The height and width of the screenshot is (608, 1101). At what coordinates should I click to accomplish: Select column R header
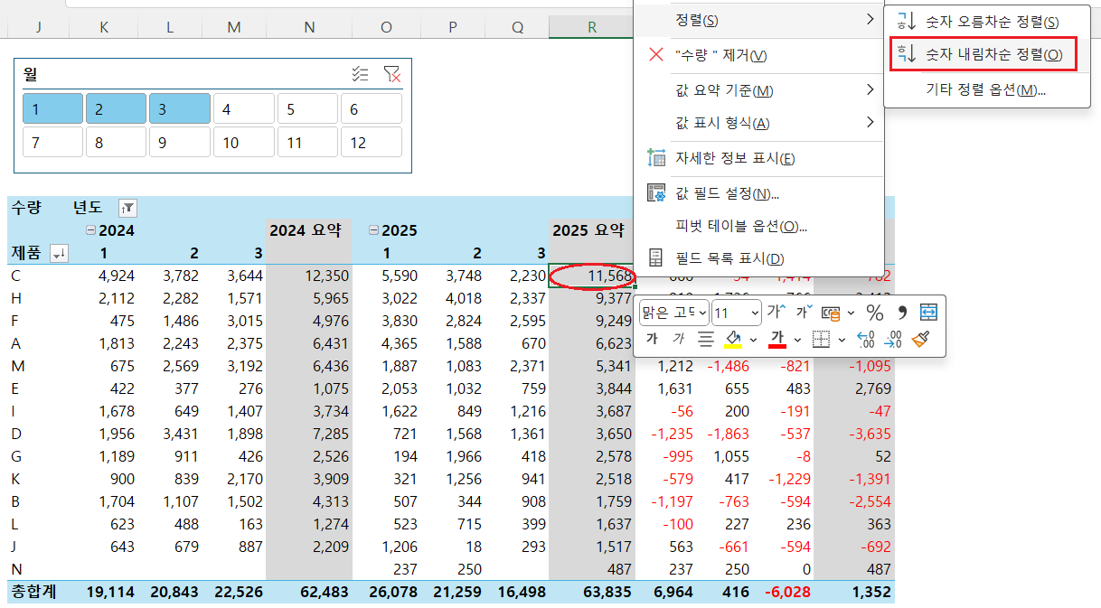[592, 27]
